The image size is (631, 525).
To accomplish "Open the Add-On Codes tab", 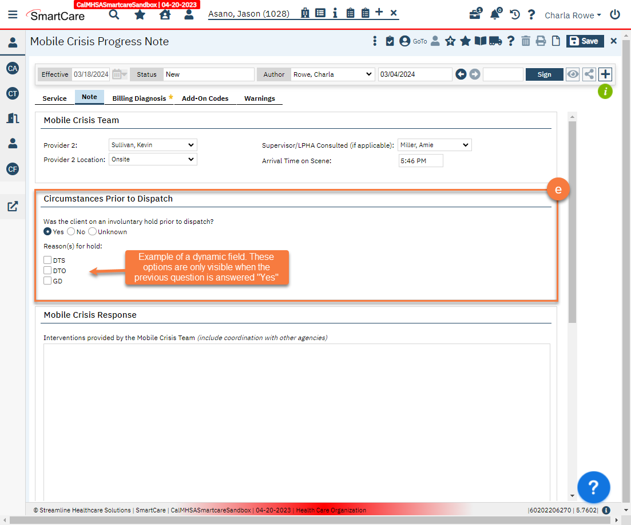I will [205, 98].
